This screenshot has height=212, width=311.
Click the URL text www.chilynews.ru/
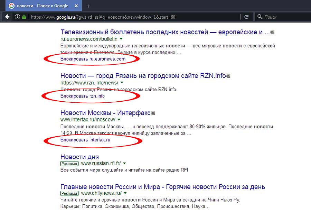(x=101, y=193)
